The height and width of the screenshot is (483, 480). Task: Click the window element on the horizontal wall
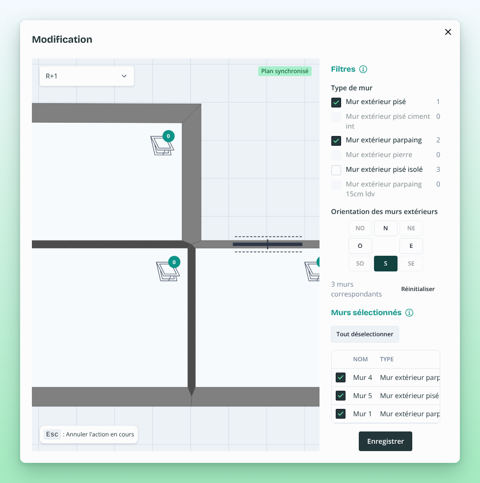(x=267, y=244)
